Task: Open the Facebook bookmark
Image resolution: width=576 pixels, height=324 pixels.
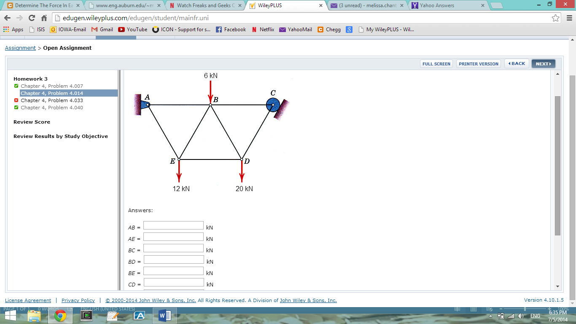Action: pyautogui.click(x=231, y=30)
